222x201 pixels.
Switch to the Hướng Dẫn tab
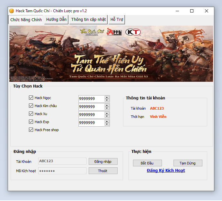pyautogui.click(x=56, y=20)
